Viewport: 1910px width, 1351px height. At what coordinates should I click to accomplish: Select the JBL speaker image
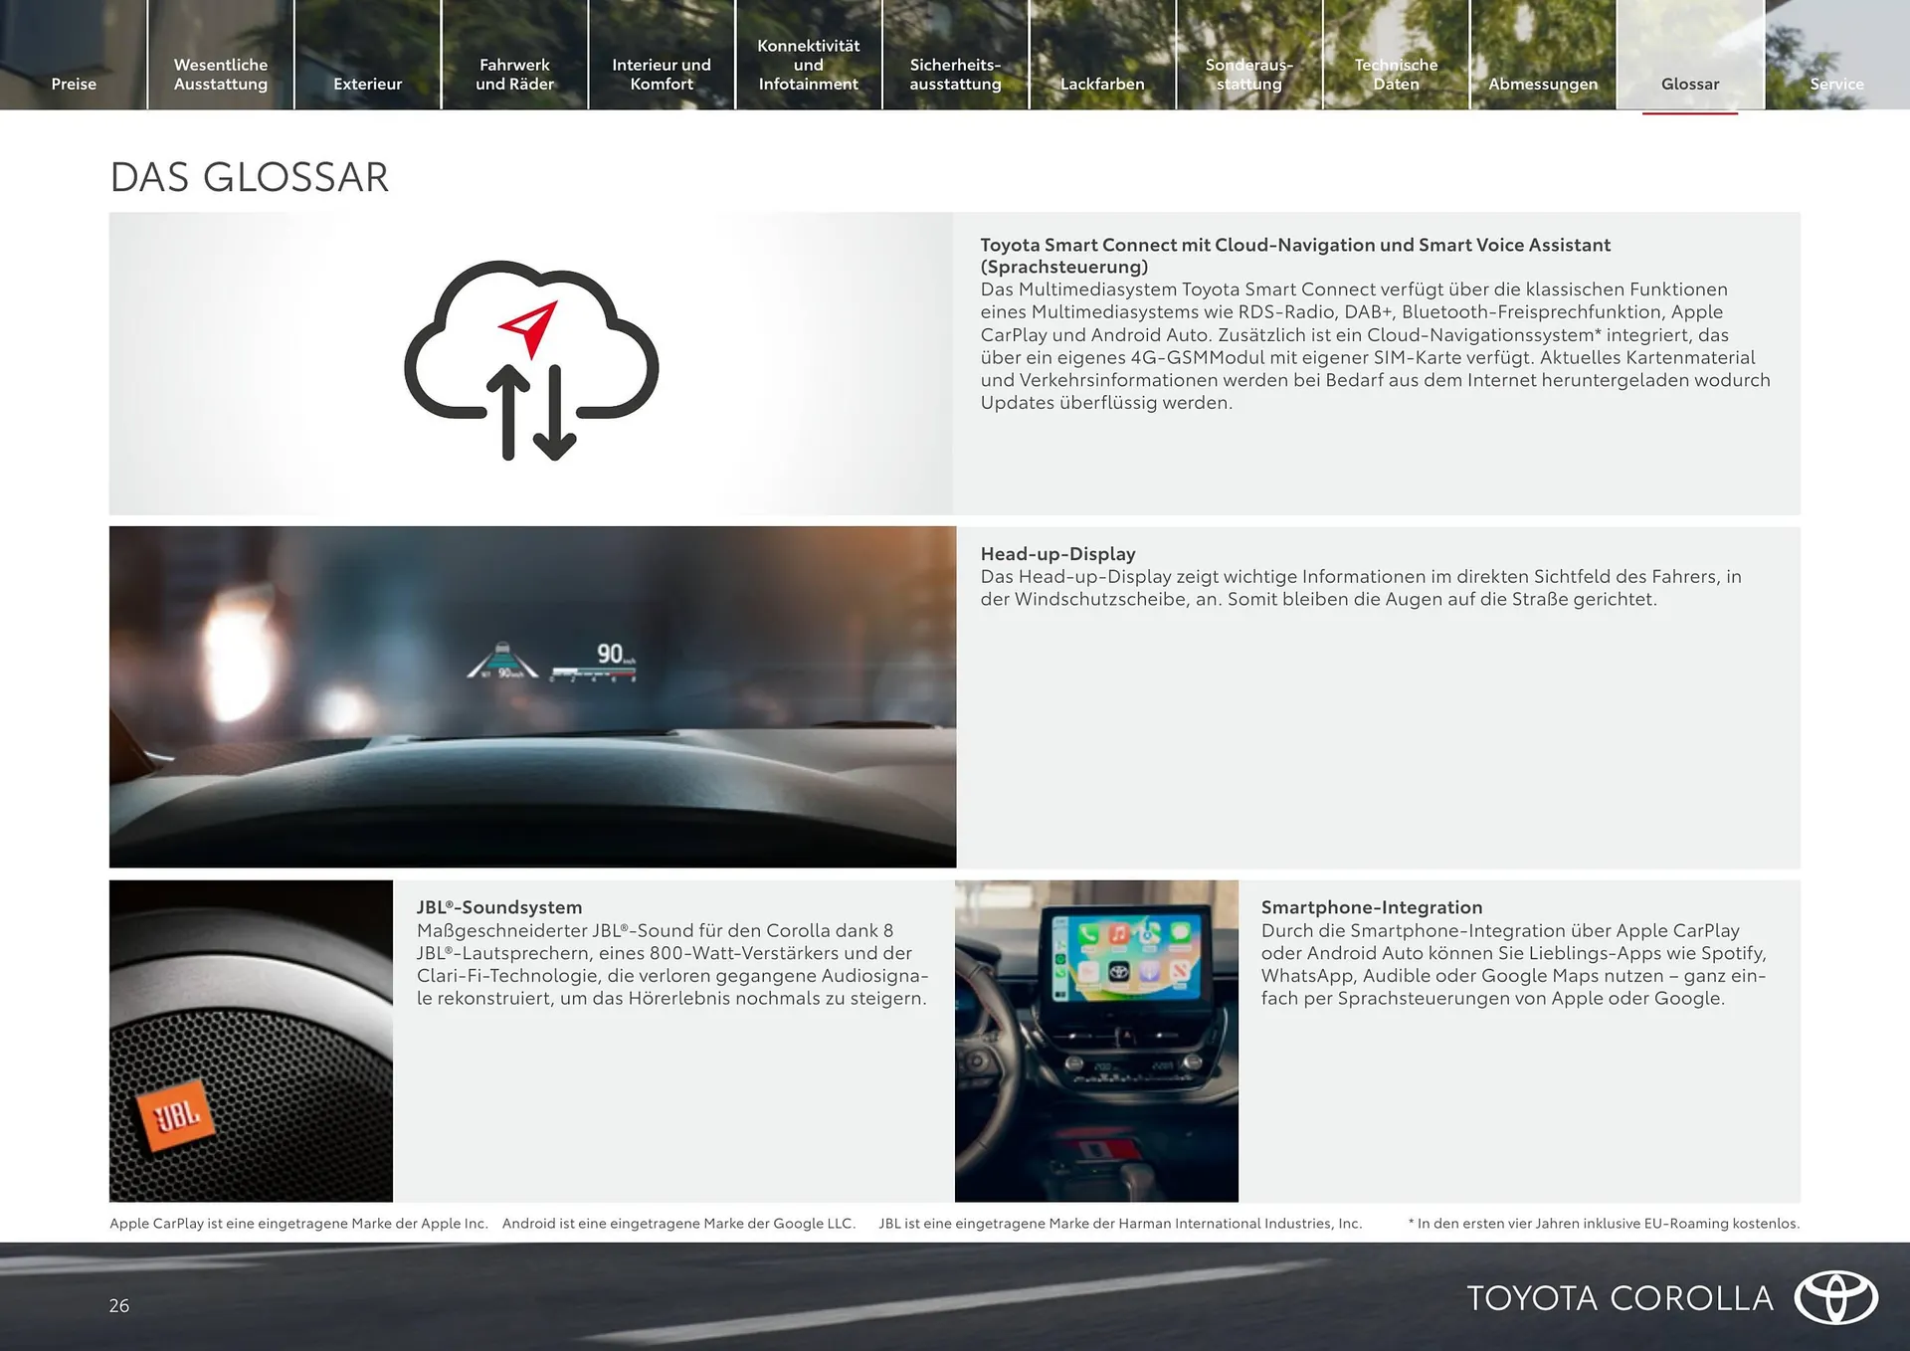[x=252, y=1040]
